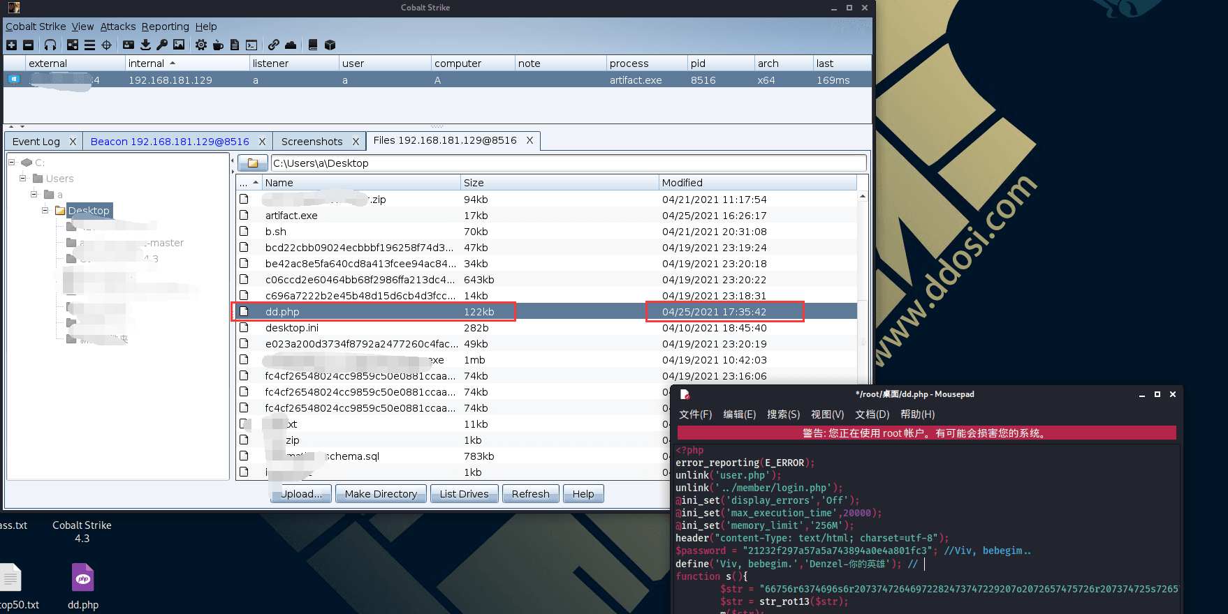Viewport: 1228px width, 614px height.
Task: Open Mousepad 帮助(H) menu
Action: point(917,414)
